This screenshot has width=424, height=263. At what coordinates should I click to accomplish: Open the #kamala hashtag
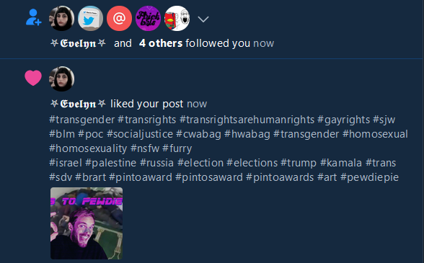pos(341,163)
